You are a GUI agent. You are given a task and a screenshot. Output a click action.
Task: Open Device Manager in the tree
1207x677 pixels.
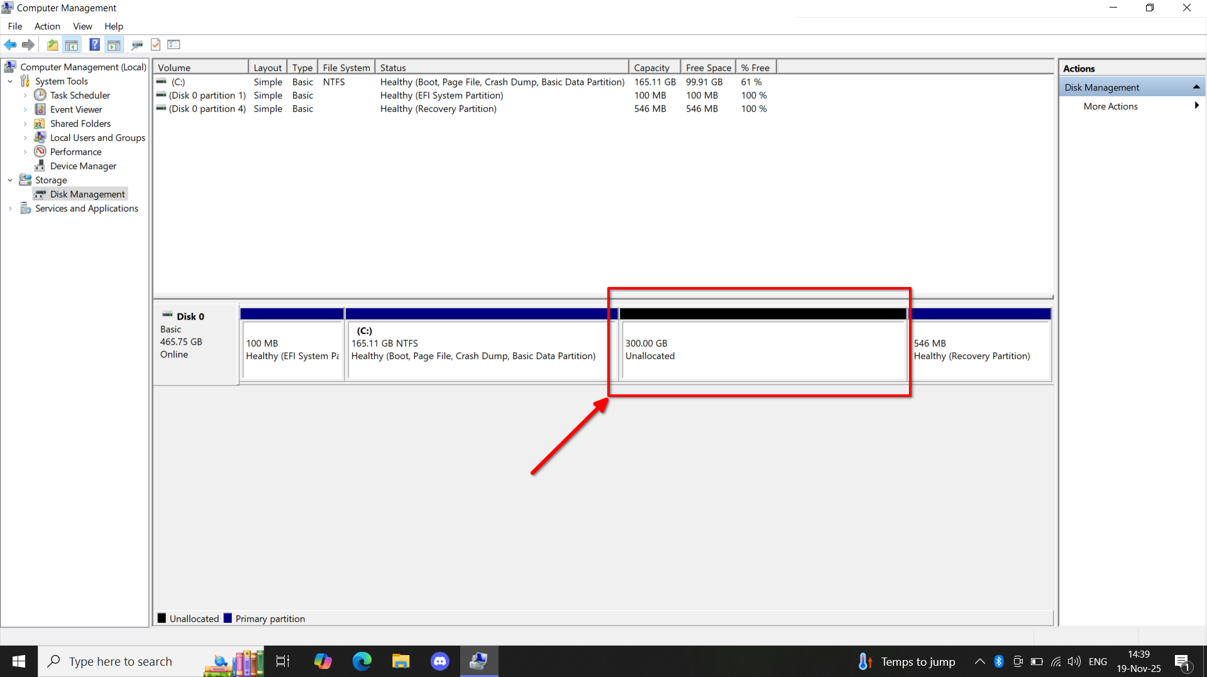[83, 166]
